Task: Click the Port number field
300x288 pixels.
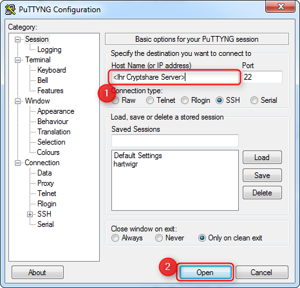Action: [262, 77]
